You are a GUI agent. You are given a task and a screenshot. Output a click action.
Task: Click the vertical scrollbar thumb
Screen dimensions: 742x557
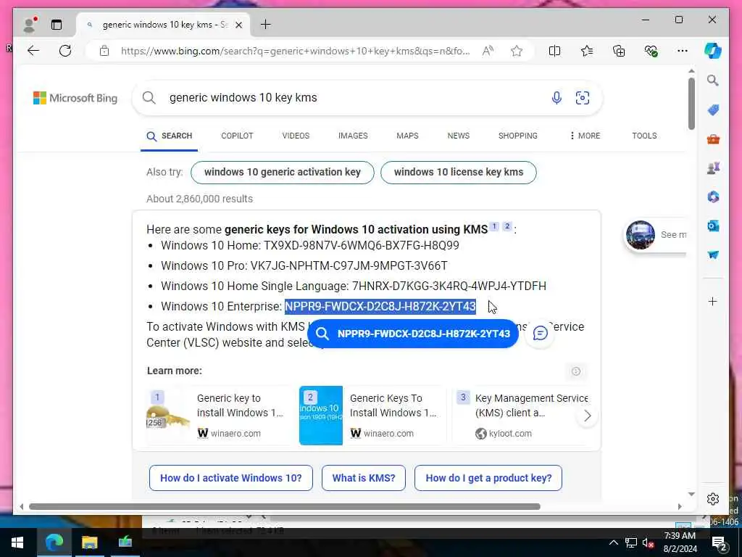click(x=691, y=103)
